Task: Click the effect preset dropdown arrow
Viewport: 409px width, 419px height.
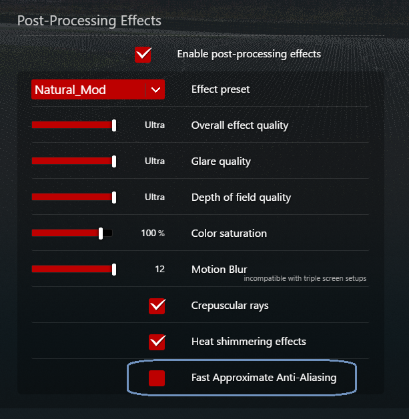Action: coord(156,89)
